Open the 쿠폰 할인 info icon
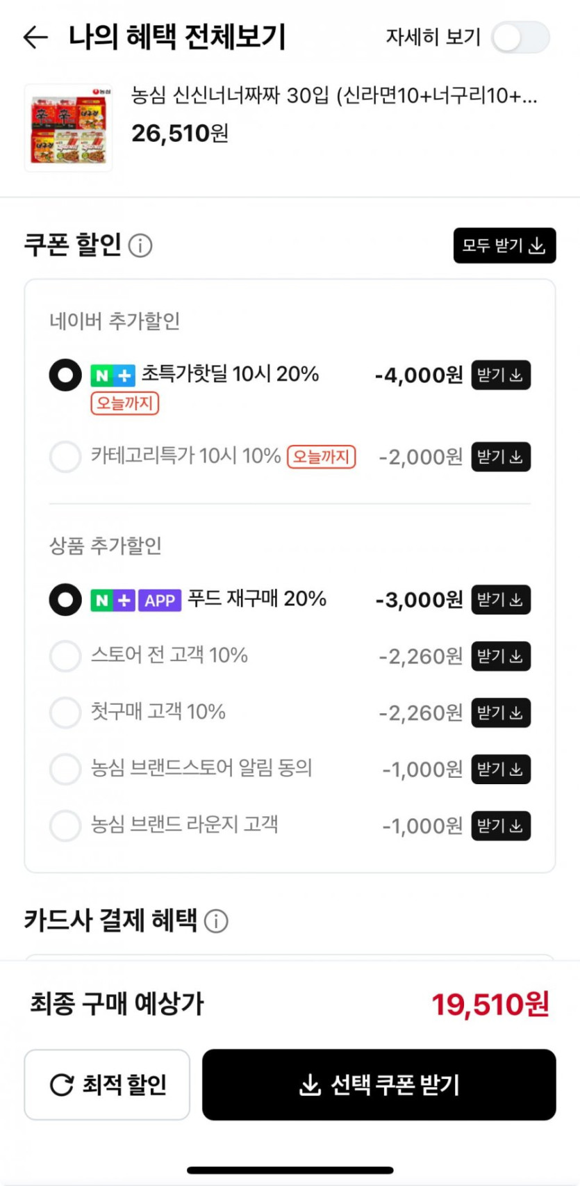This screenshot has width=580, height=1186. tap(140, 245)
